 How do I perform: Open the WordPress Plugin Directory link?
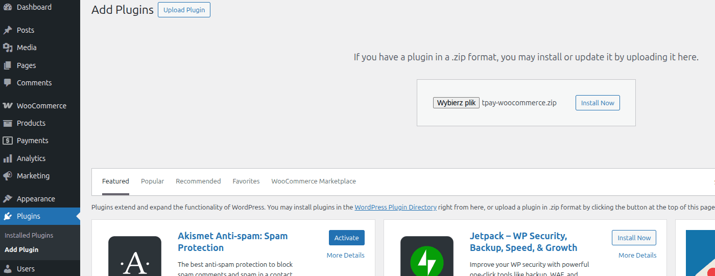pyautogui.click(x=395, y=208)
